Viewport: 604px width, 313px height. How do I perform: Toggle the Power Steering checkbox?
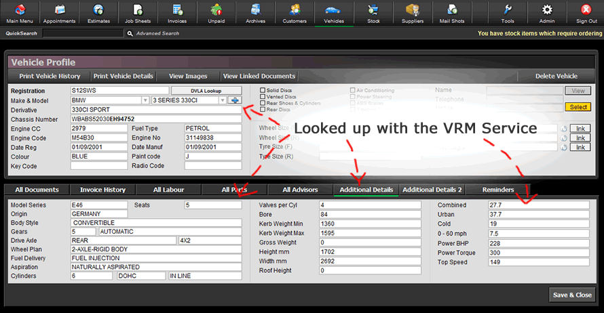coord(352,96)
